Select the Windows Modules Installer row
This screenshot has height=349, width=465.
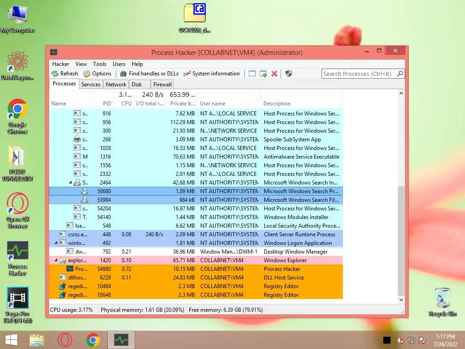[x=196, y=217]
